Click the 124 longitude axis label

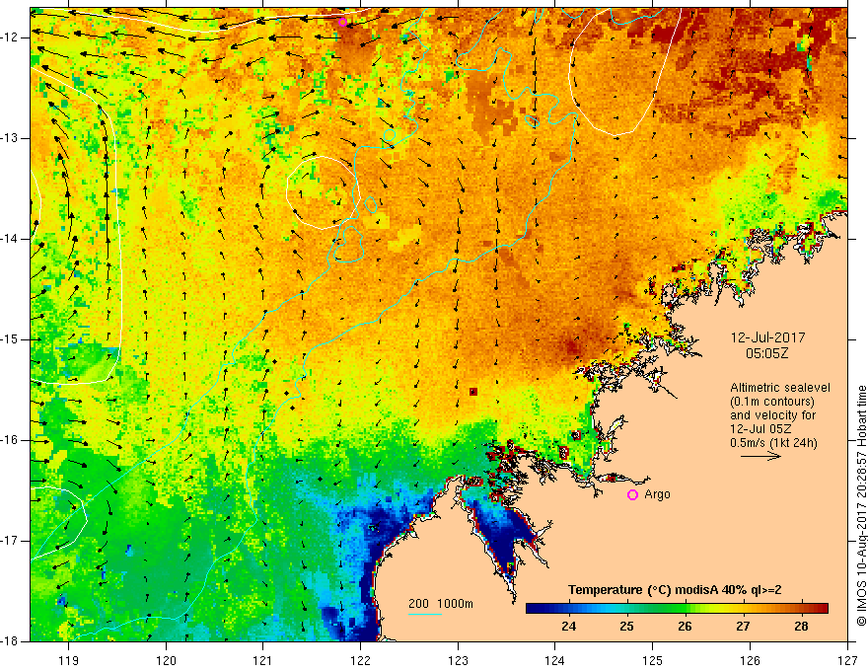(x=555, y=660)
